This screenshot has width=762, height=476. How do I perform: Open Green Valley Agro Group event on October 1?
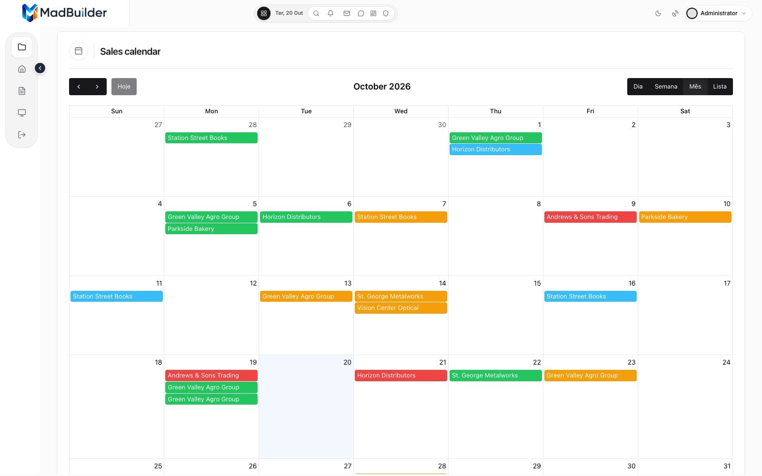[x=496, y=138]
